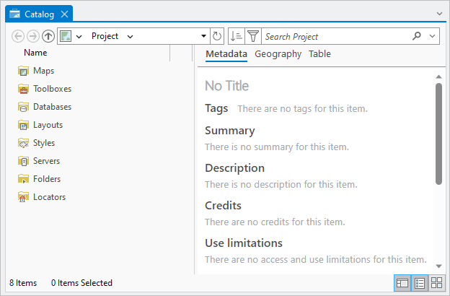This screenshot has height=296, width=450.
Task: Select the Toolboxes item icon
Action: pyautogui.click(x=23, y=89)
